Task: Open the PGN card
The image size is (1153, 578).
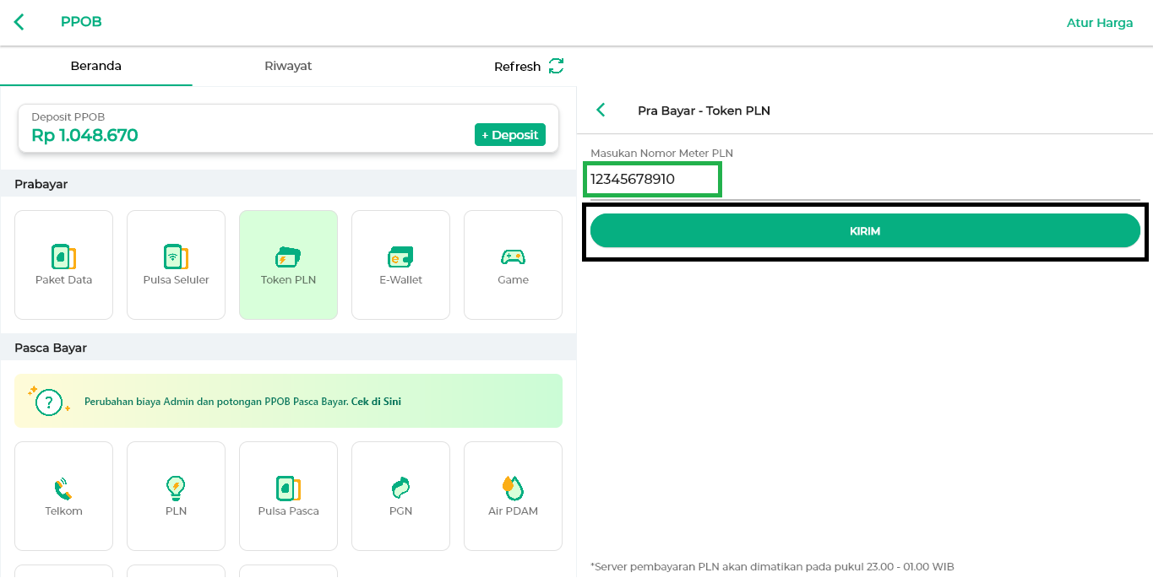Action: 400,496
